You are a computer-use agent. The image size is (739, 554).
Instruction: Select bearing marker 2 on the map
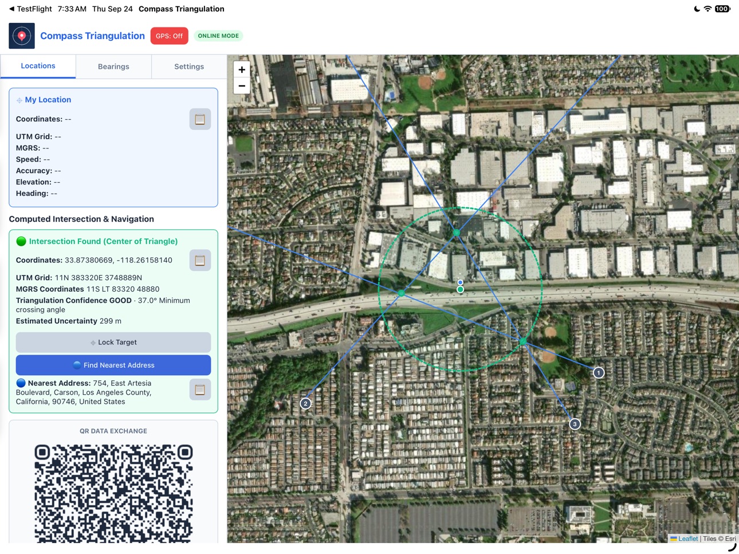point(306,404)
